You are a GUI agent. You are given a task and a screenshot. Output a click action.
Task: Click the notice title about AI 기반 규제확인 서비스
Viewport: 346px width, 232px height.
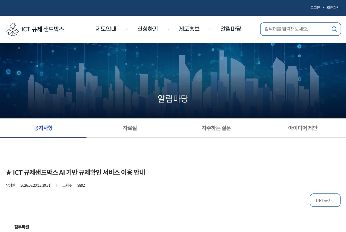75,172
